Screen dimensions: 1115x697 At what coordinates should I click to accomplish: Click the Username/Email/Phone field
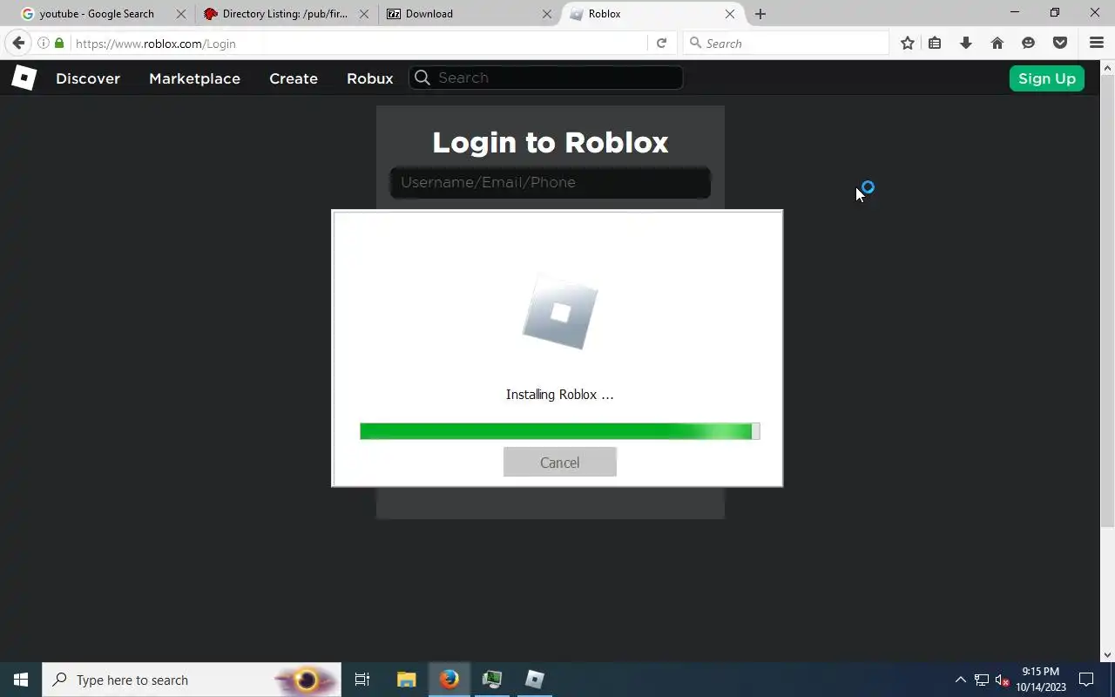[x=551, y=182]
